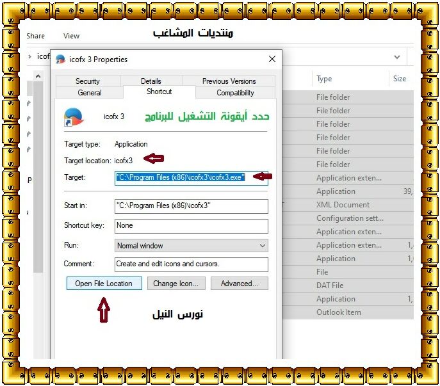Screen dimensions: 440x386
Task: Open the Details tab
Action: pyautogui.click(x=151, y=81)
